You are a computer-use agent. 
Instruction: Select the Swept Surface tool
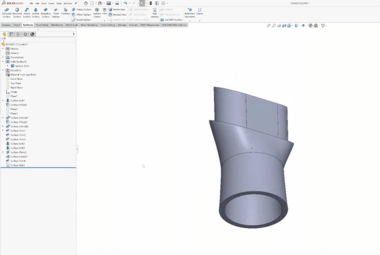(27, 12)
